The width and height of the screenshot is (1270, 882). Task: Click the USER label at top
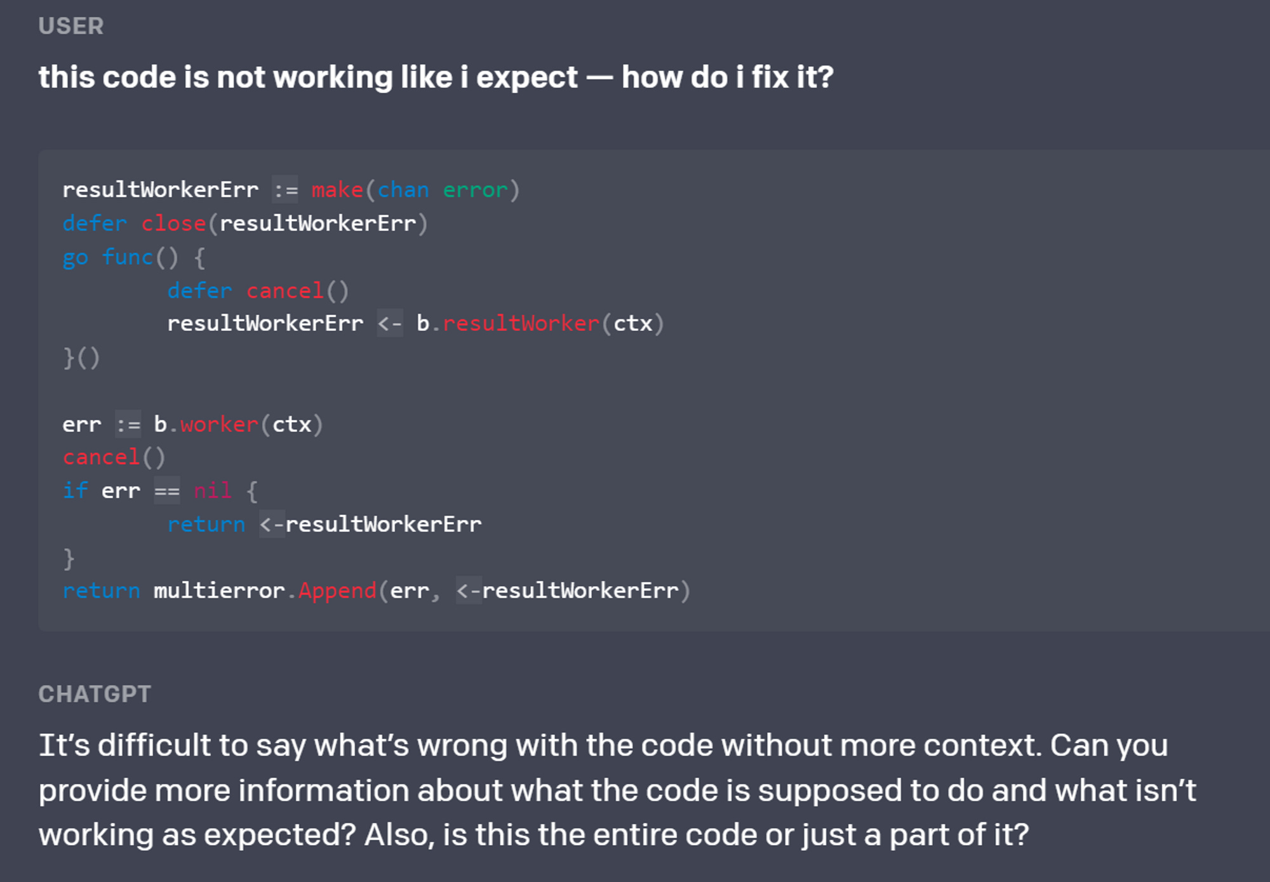tap(71, 26)
